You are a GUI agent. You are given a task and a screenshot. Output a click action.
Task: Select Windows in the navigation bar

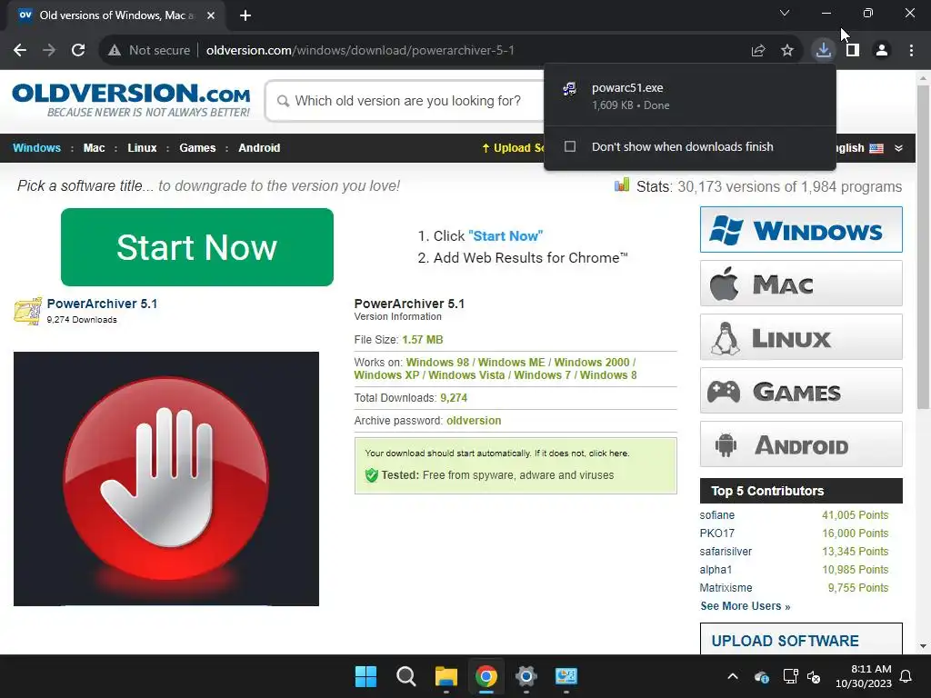[x=36, y=148]
